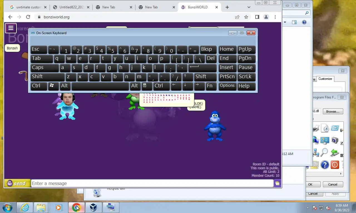Click Cancel in Change Icon dialog
The width and height of the screenshot is (356, 213).
click(x=333, y=184)
